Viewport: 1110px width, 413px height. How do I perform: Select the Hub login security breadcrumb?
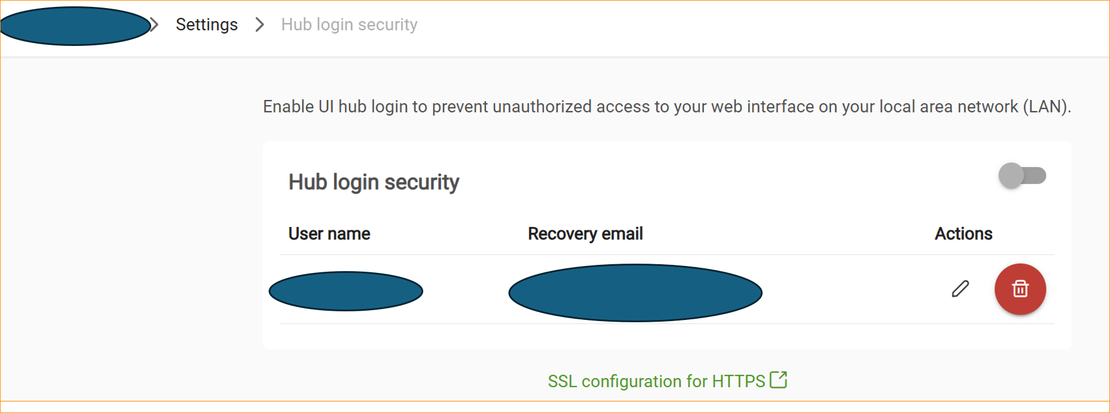tap(349, 25)
